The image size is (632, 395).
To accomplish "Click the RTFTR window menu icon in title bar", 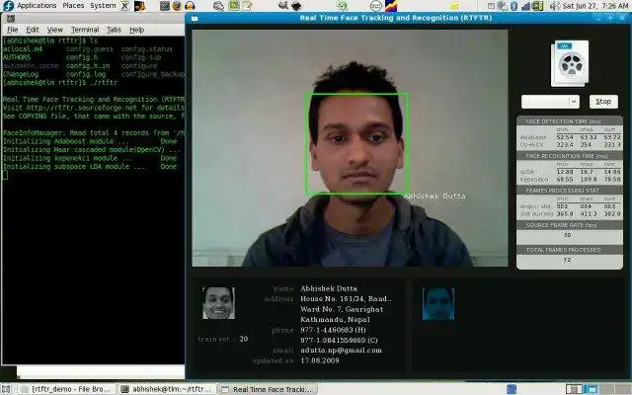I will 195,19.
